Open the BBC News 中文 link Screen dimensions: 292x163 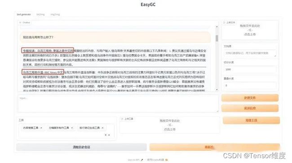[x=43, y=72]
